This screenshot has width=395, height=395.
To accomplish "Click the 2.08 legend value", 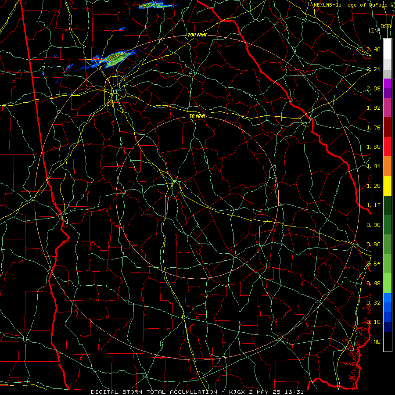I will [373, 88].
